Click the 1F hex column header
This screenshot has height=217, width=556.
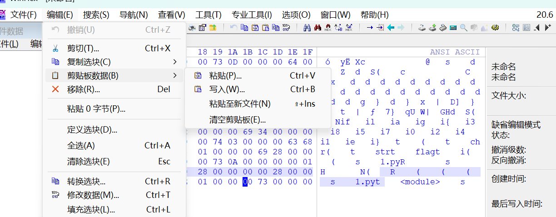[x=308, y=52]
